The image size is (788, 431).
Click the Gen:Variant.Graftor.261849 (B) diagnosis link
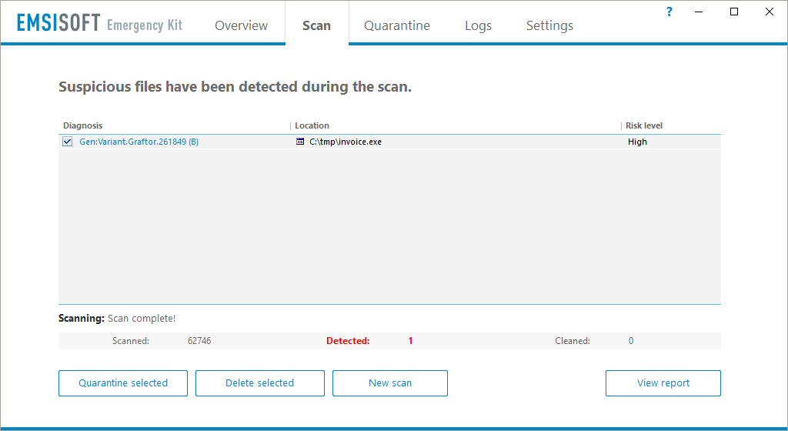pos(139,142)
